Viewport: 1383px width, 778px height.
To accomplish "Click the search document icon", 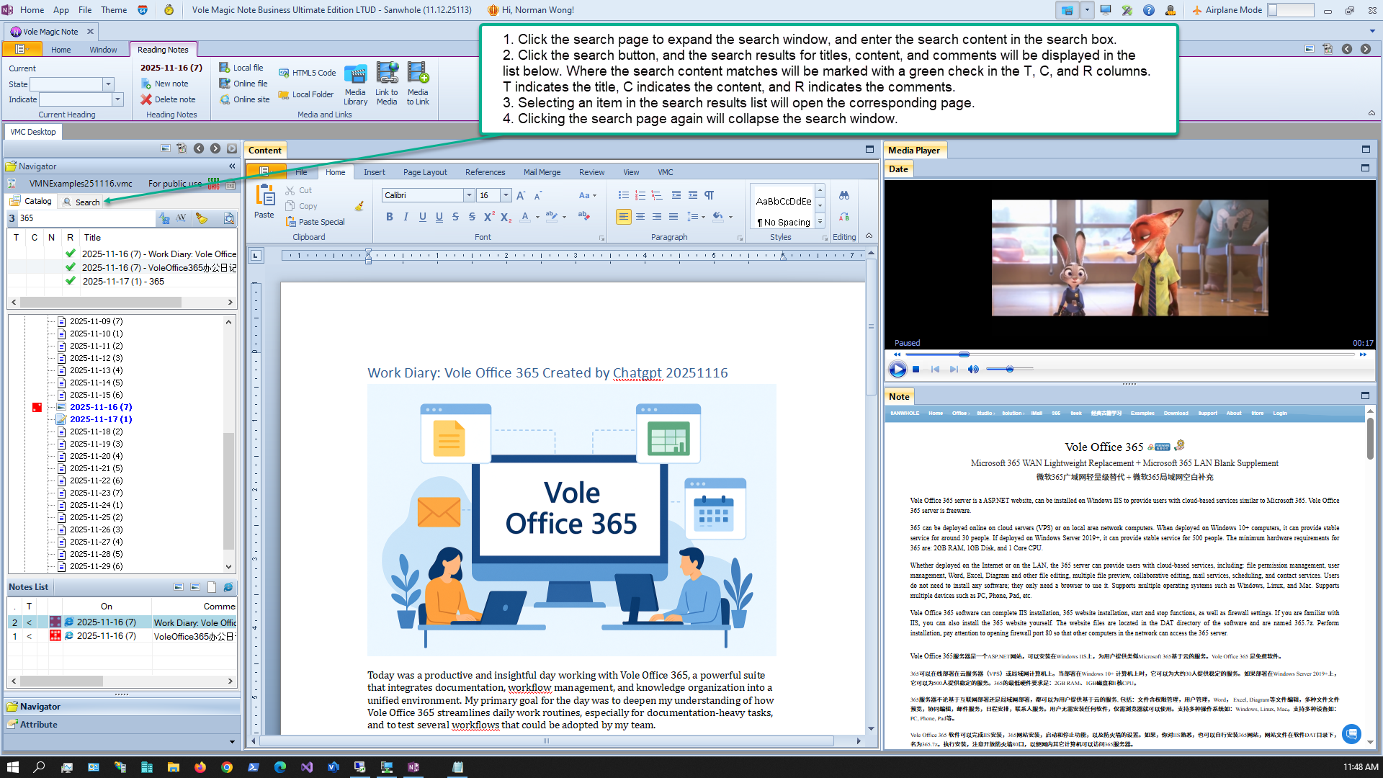I will (229, 218).
